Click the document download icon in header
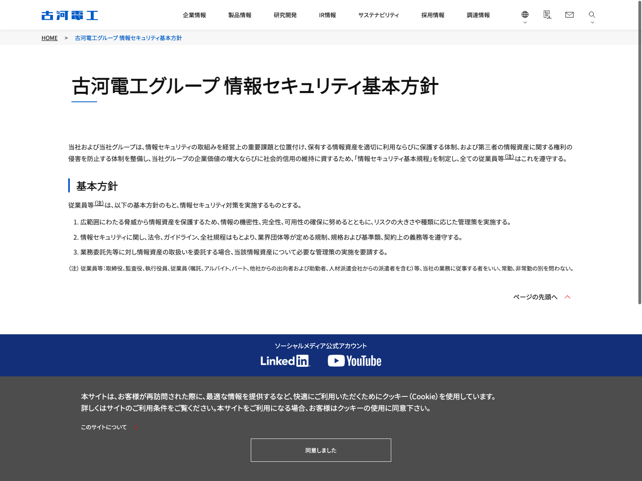Viewport: 642px width, 481px height. pos(547,15)
